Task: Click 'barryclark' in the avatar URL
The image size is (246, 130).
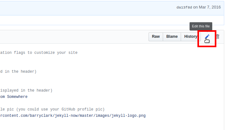Action: (x=41, y=116)
